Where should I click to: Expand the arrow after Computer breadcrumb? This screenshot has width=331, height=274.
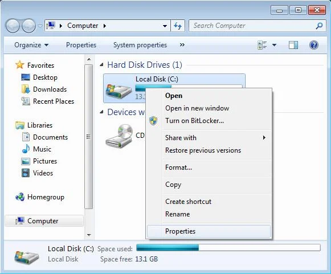105,26
